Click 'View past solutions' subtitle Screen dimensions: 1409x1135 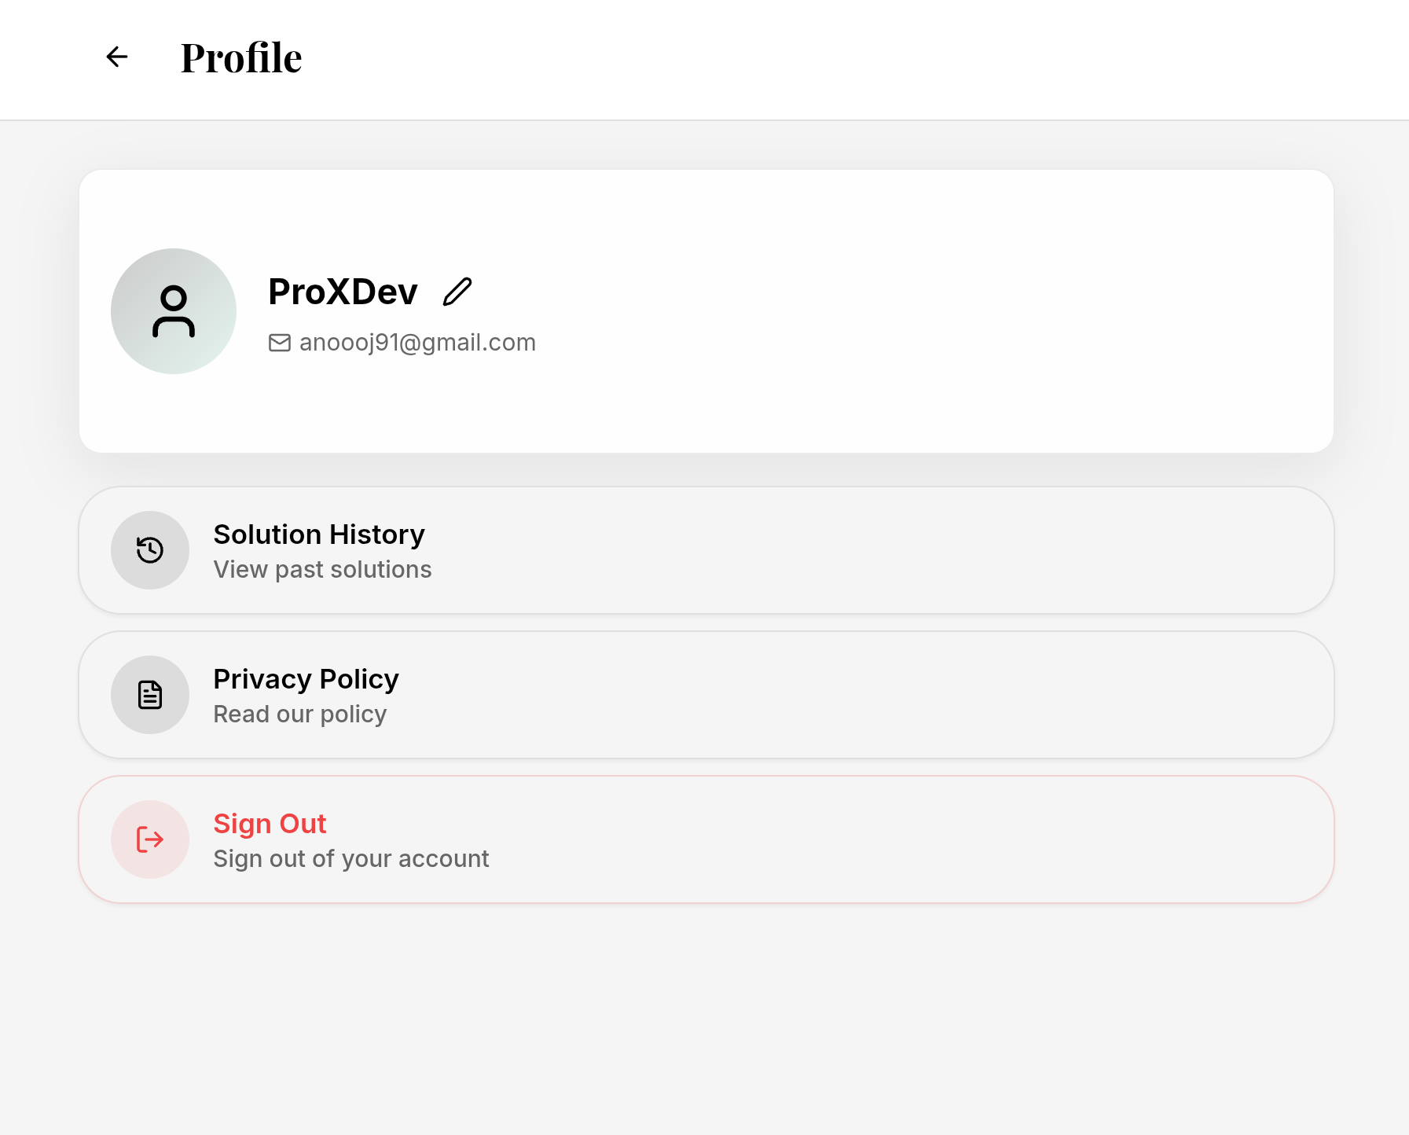pos(322,570)
